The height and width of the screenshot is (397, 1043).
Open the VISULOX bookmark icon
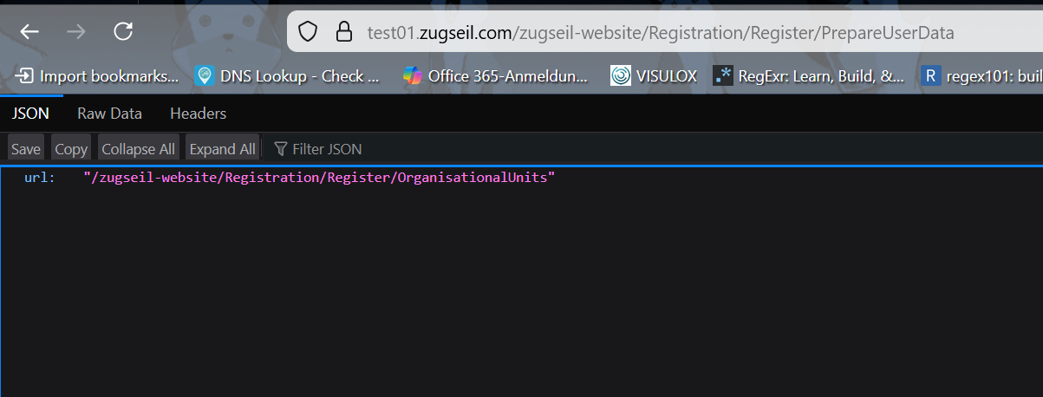coord(621,76)
